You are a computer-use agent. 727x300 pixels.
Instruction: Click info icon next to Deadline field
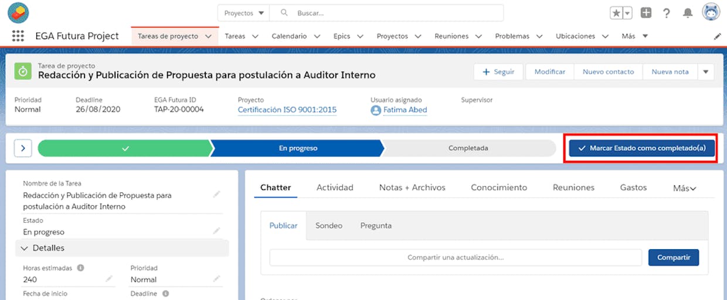tap(166, 294)
